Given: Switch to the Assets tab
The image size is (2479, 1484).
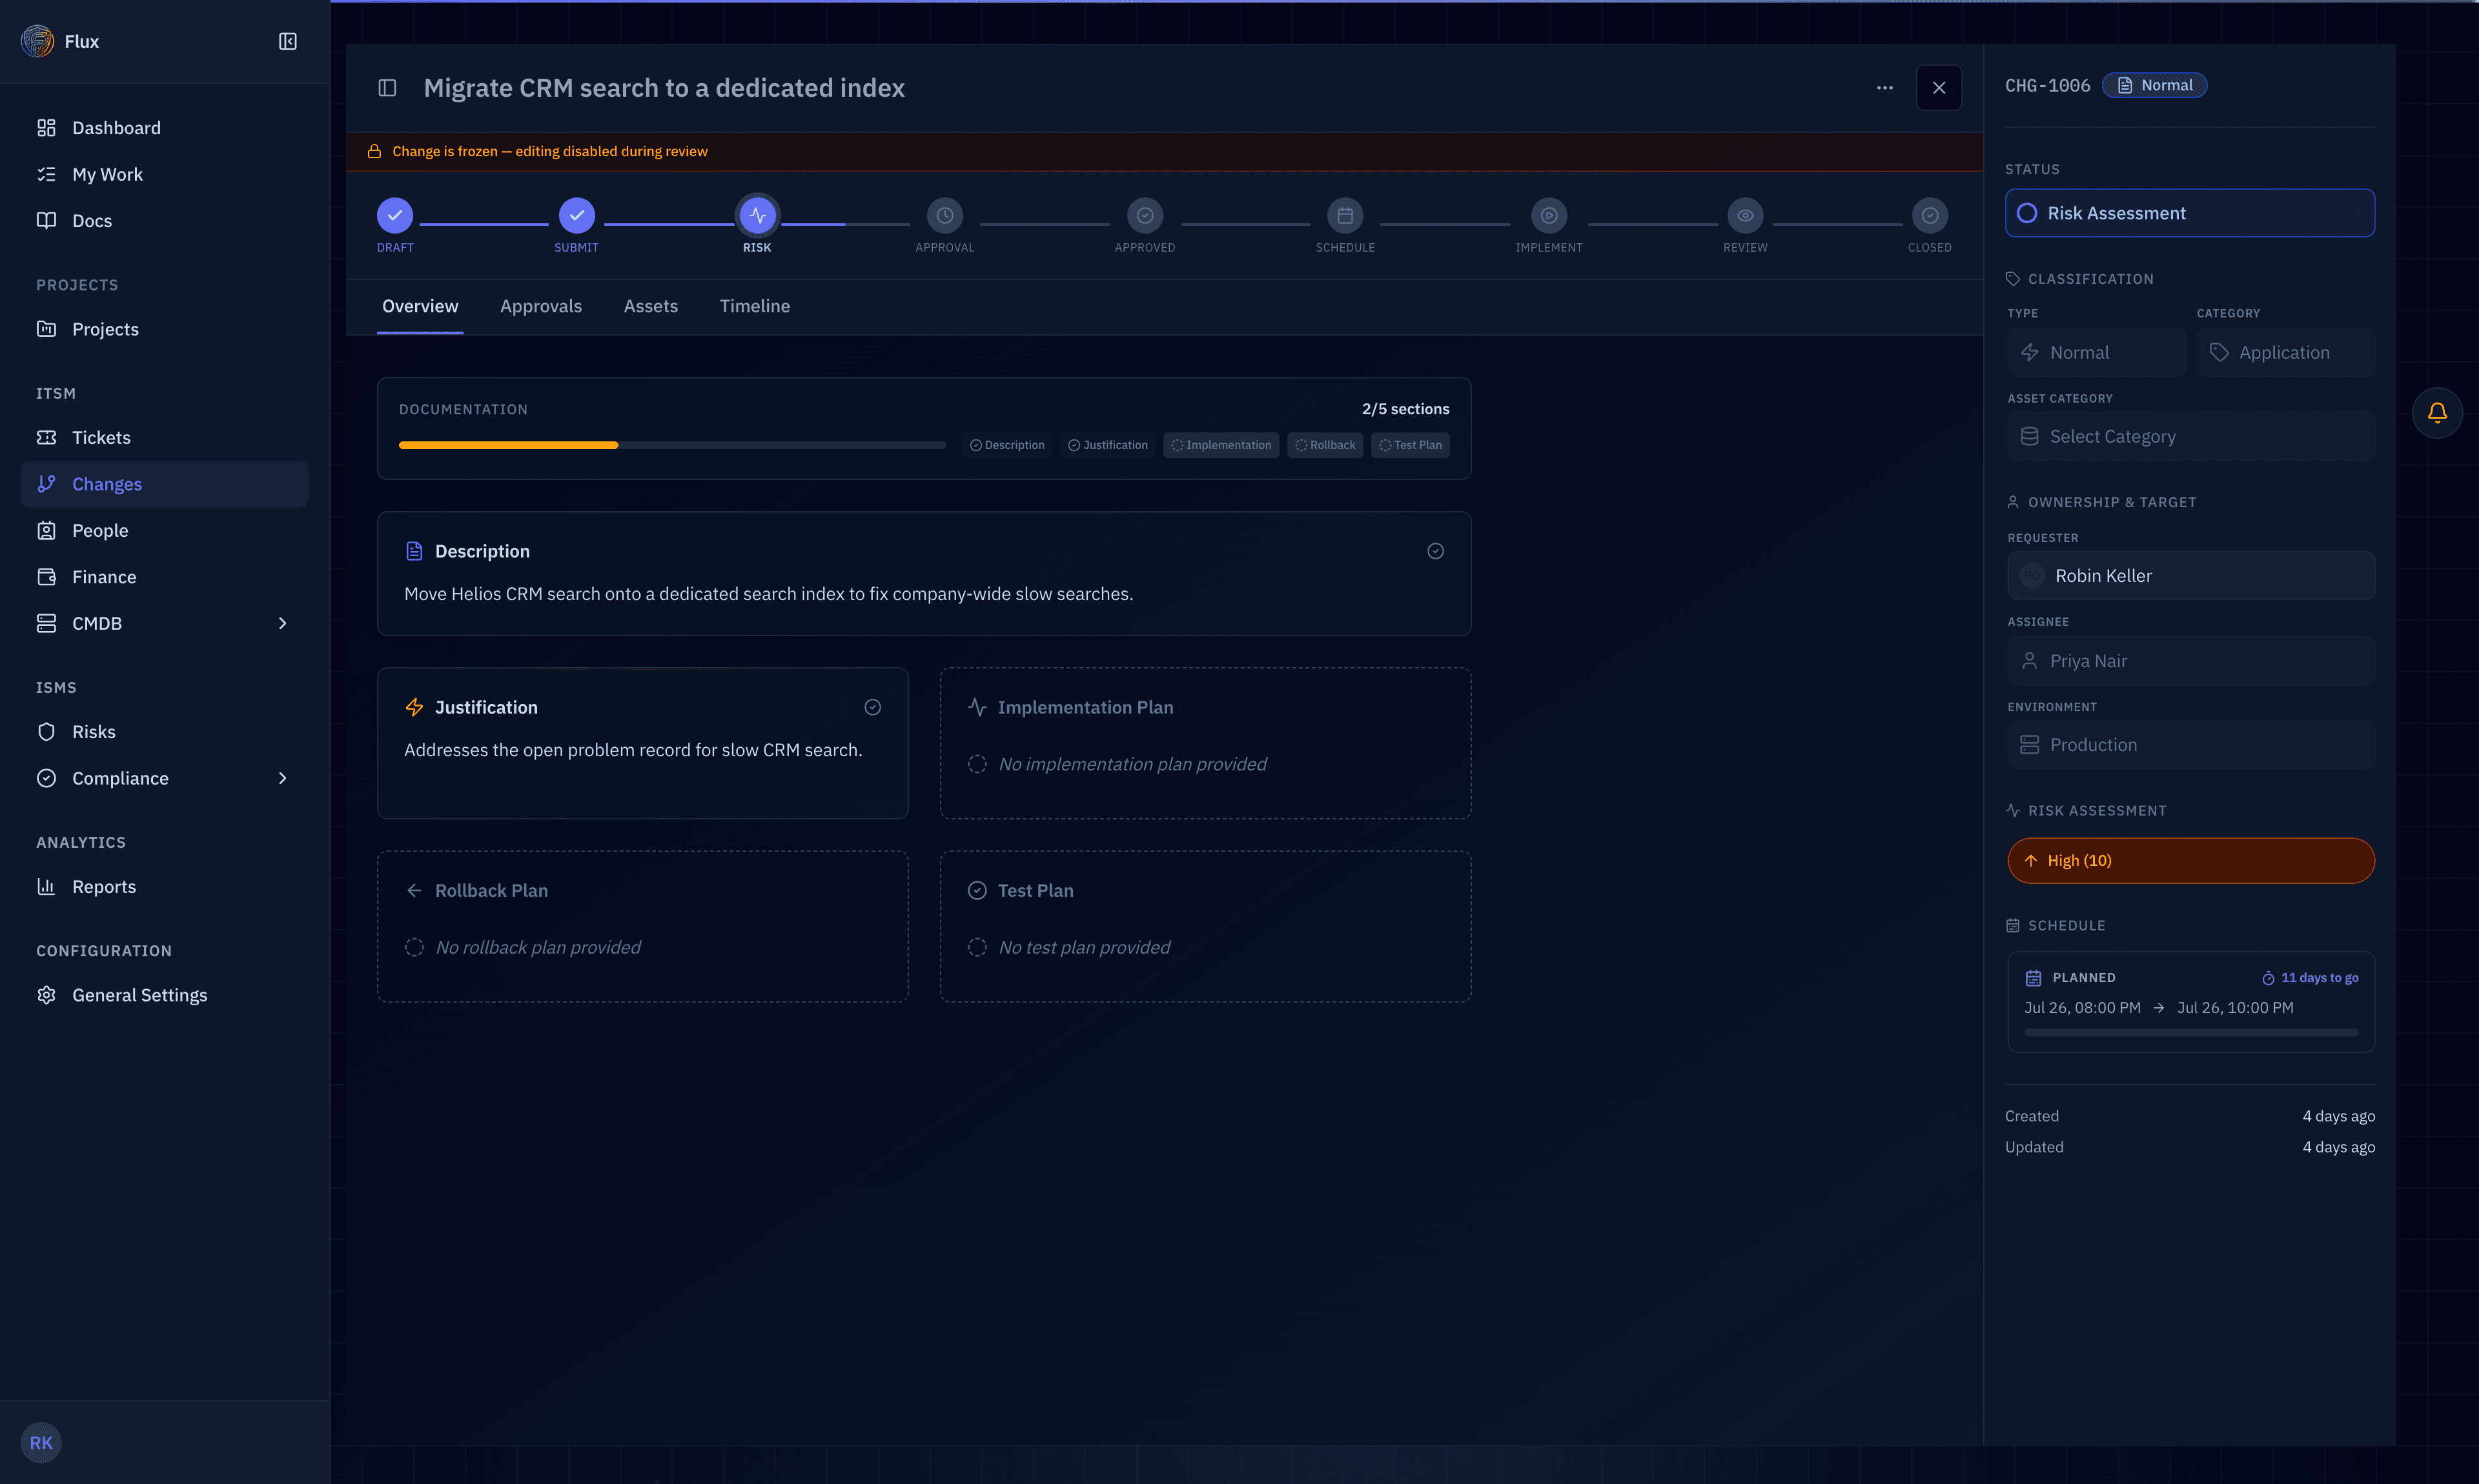Looking at the screenshot, I should pyautogui.click(x=650, y=306).
